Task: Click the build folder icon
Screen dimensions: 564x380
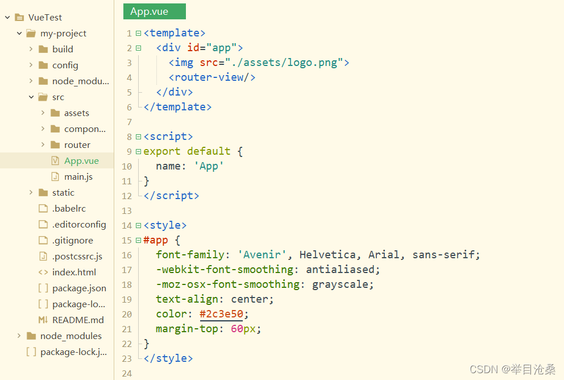Action: pyautogui.click(x=43, y=49)
